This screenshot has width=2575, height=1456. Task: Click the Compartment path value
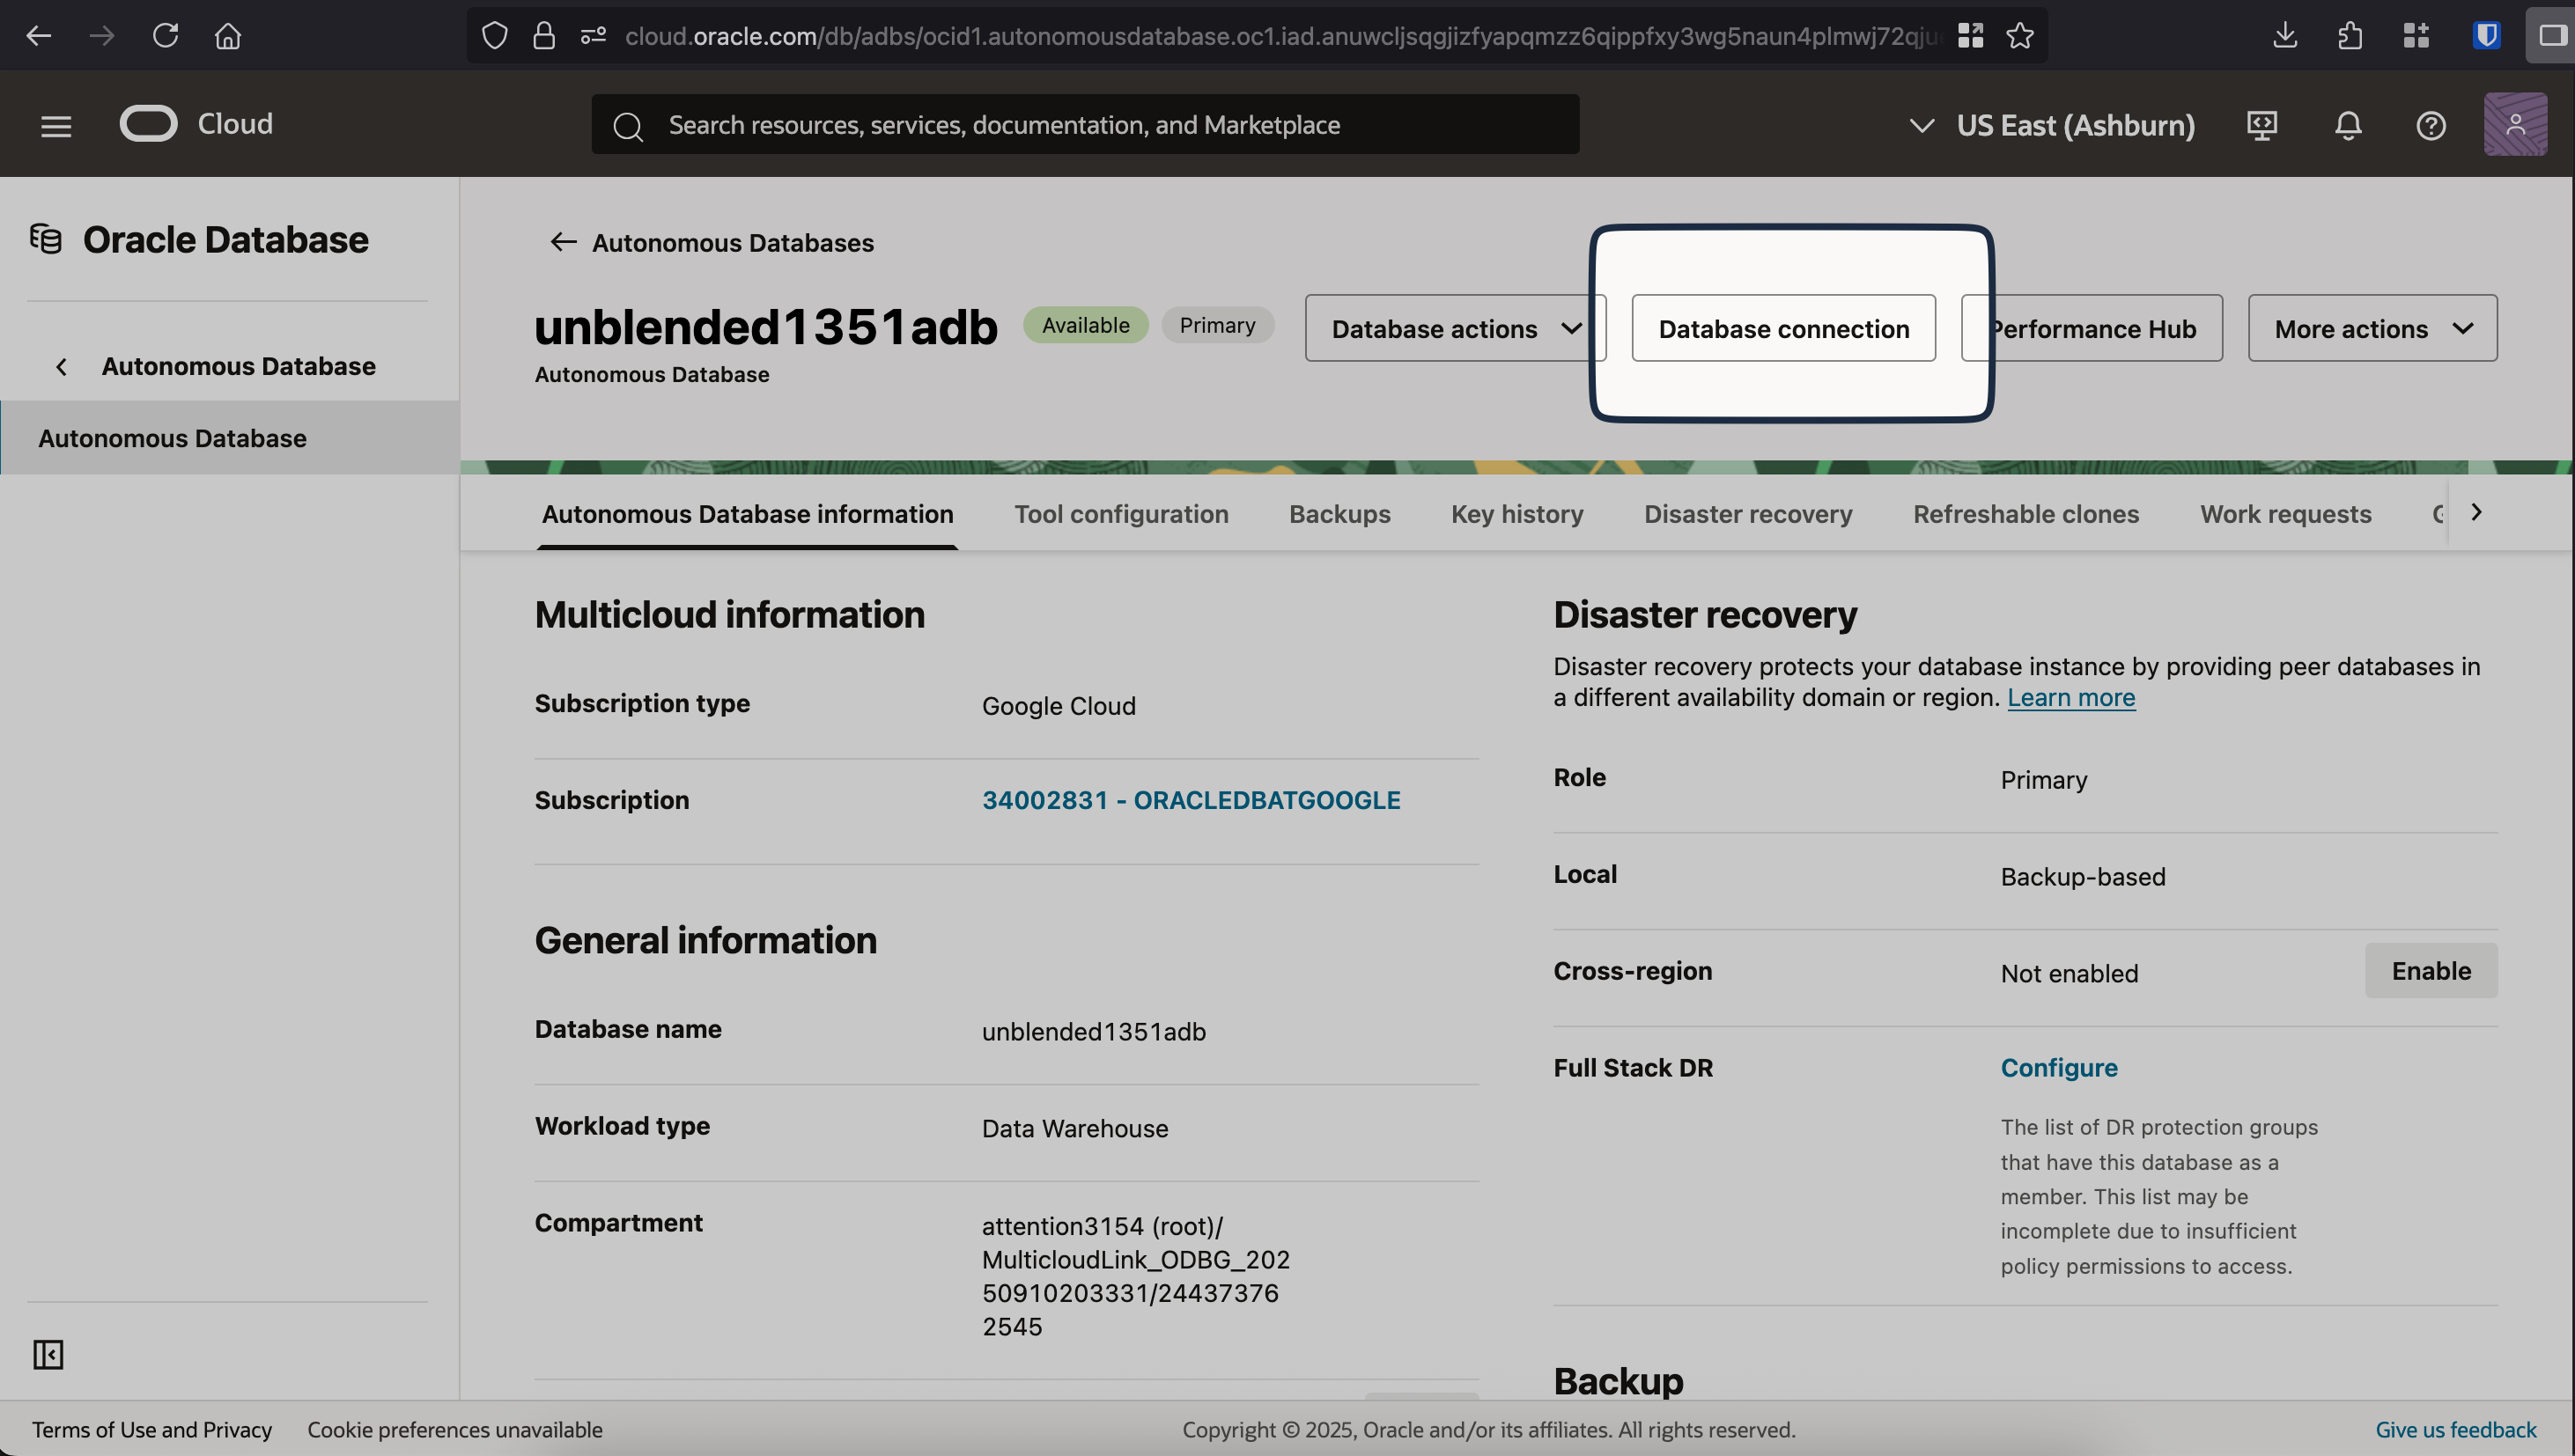[1135, 1276]
